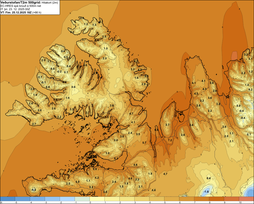Click the '1.4' temperature value on map
This screenshot has height=204, width=254.
coord(35,95)
